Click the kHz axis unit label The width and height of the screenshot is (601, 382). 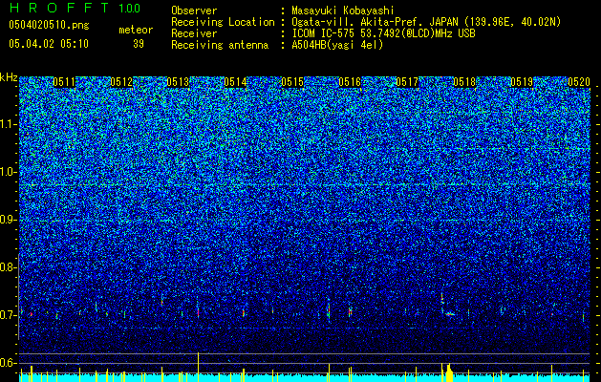[x=9, y=77]
